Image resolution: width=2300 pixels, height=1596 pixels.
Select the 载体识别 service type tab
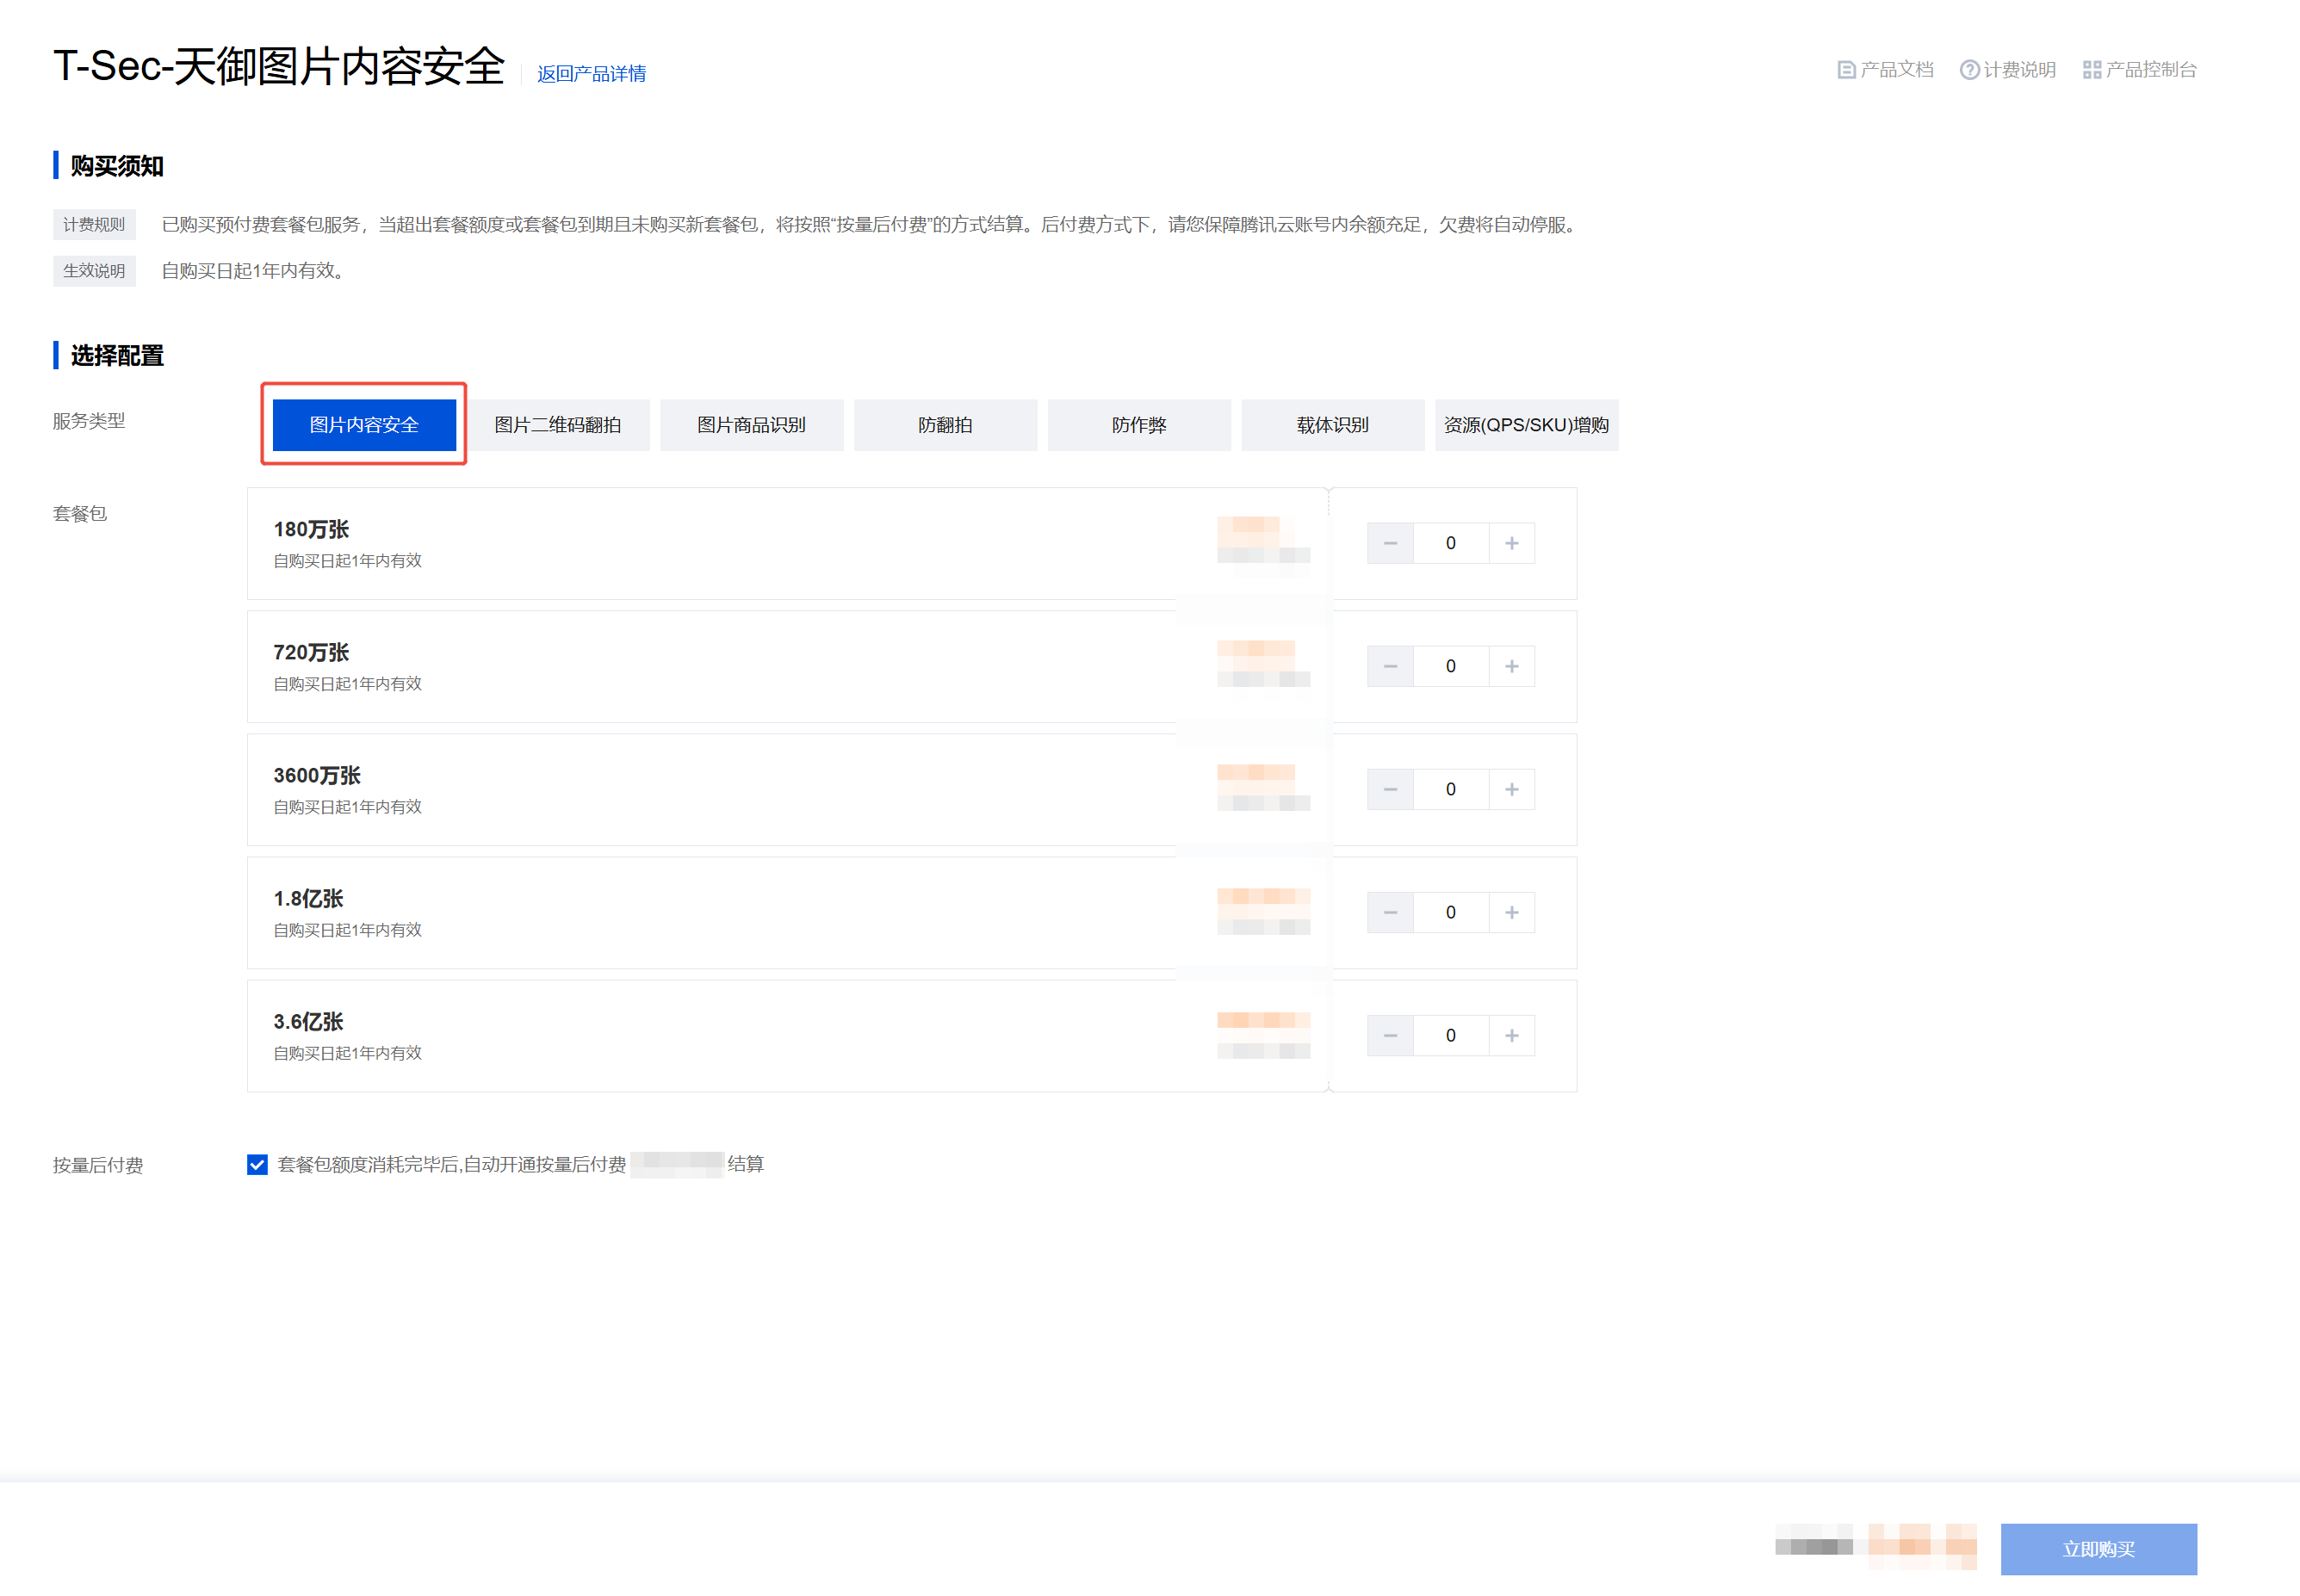[x=1332, y=425]
